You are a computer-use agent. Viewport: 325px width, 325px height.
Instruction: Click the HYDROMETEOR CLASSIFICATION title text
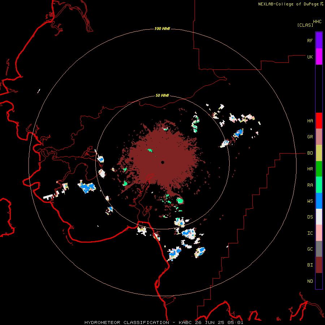pos(127,322)
